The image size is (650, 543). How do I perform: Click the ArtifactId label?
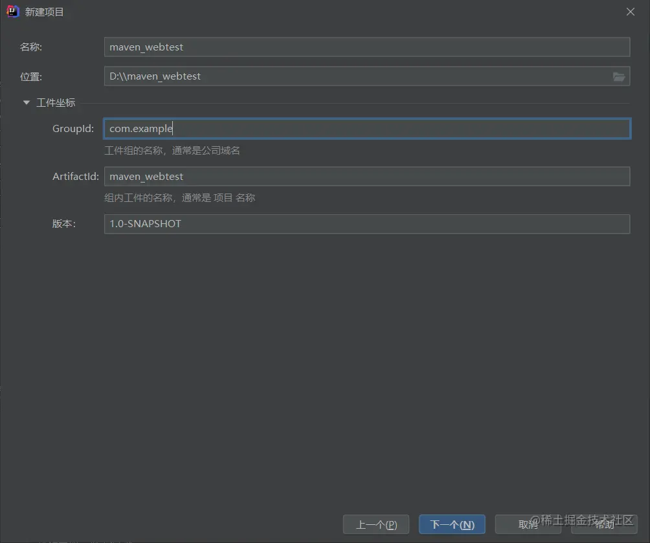[76, 176]
